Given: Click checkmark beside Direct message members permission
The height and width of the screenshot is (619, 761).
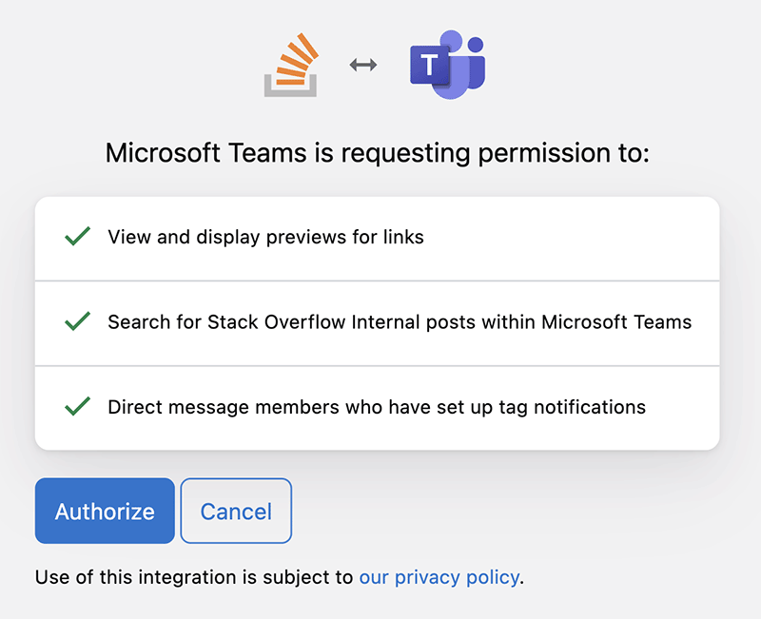Looking at the screenshot, I should tap(77, 407).
